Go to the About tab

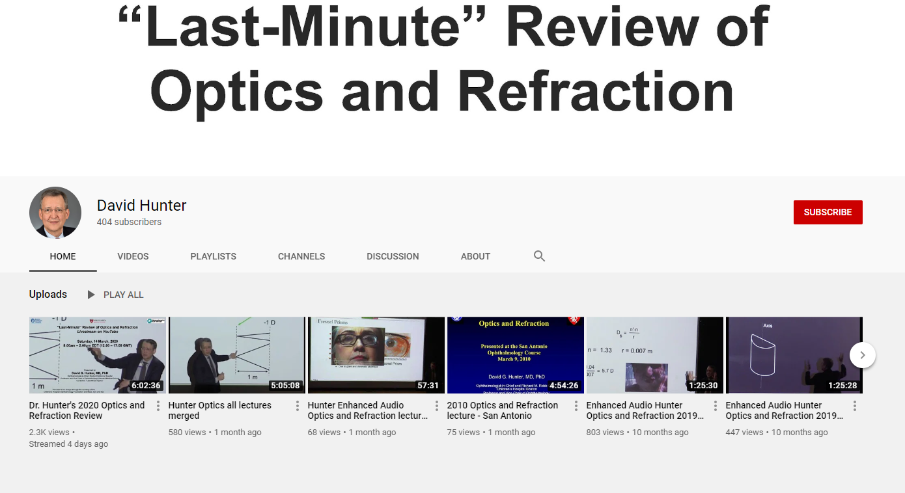coord(475,256)
